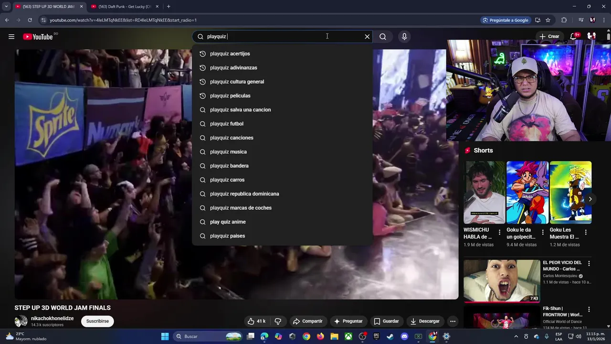Open options for EL PEOR VICIO DEL MUNDO
Viewport: 611px width, 344px height.
click(589, 264)
